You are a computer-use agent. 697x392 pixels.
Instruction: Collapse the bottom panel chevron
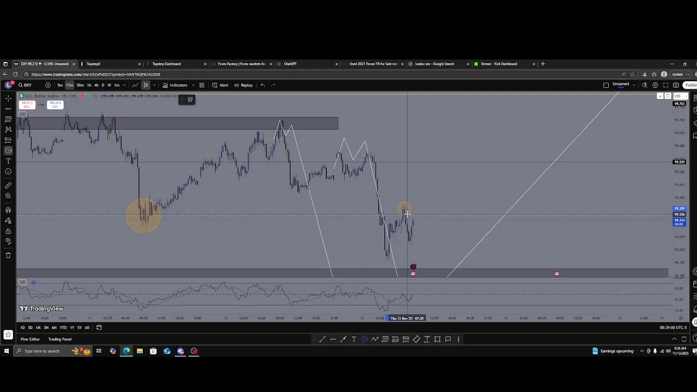pyautogui.click(x=674, y=339)
